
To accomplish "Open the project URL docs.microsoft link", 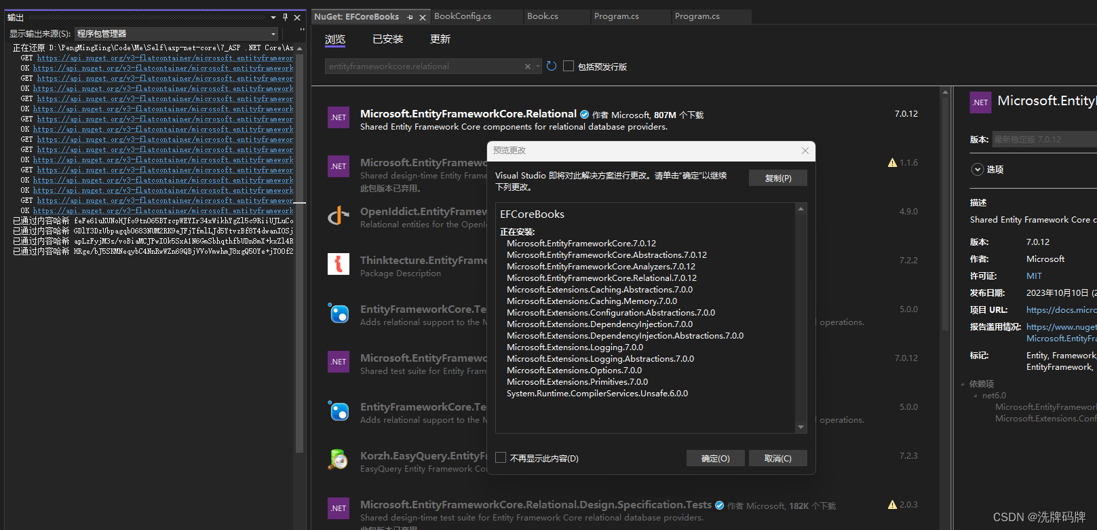I will [x=1061, y=310].
